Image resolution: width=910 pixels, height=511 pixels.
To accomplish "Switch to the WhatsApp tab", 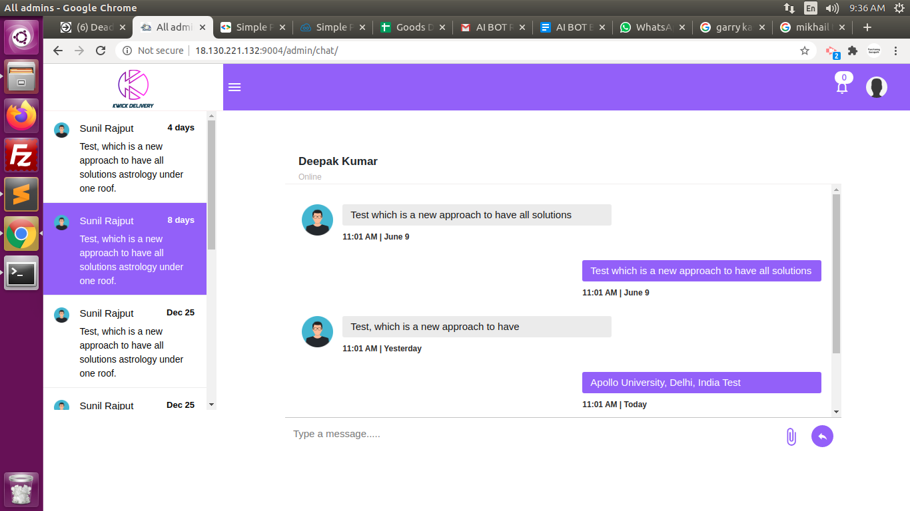I will click(650, 27).
